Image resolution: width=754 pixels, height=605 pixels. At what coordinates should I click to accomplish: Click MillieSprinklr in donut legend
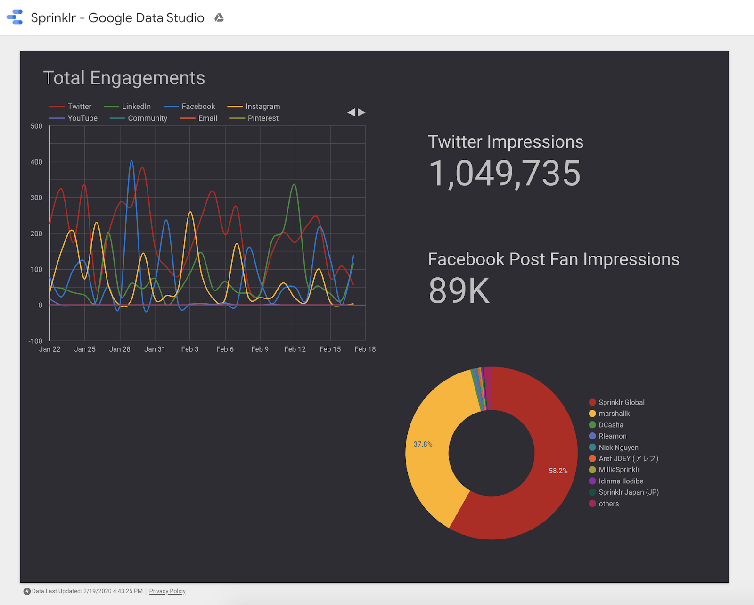614,470
